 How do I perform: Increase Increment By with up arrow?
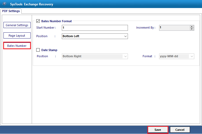point(192,27)
